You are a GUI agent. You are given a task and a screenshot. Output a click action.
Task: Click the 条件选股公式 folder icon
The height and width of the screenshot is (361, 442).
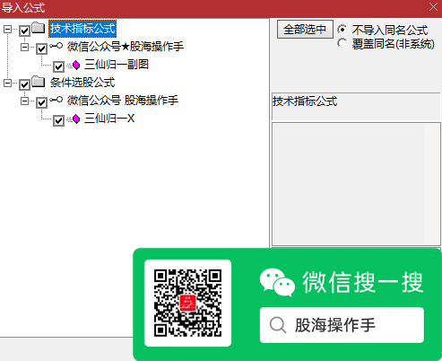tap(39, 82)
